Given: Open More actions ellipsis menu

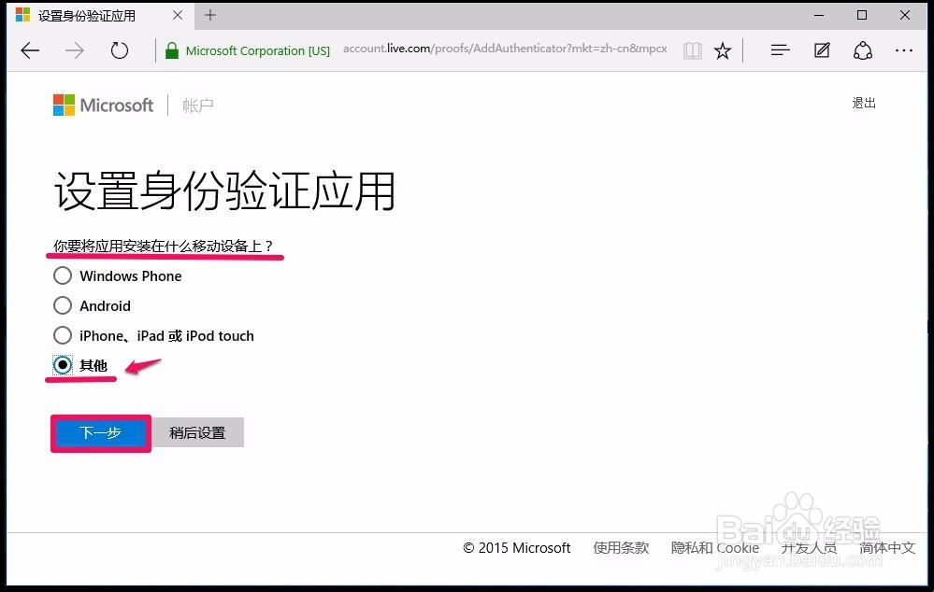Looking at the screenshot, I should tap(904, 50).
